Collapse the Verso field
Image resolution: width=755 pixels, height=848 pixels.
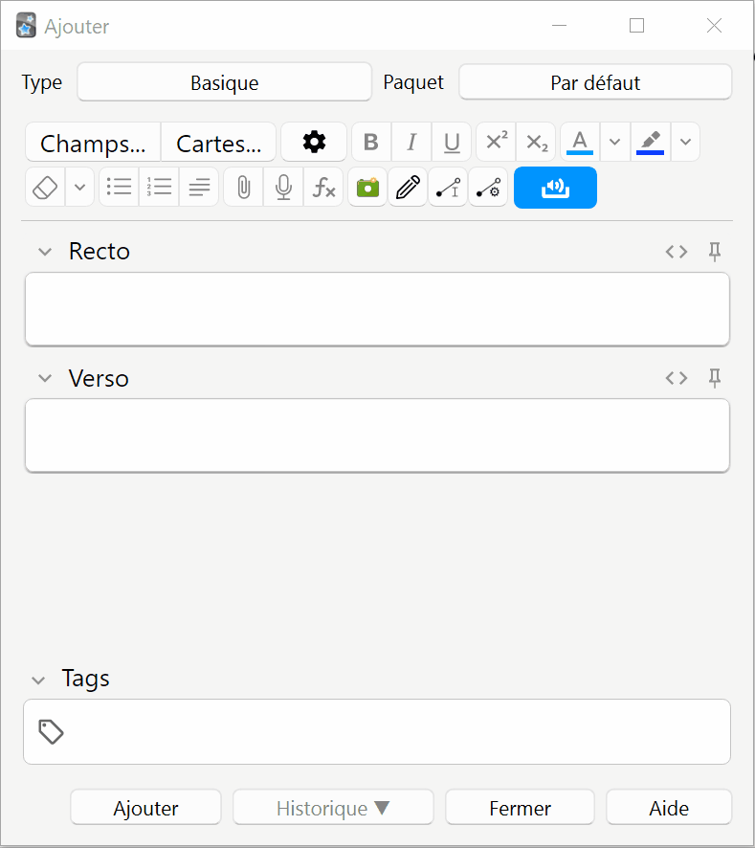click(45, 378)
